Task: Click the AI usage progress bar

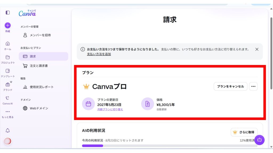Action: pyautogui.click(x=170, y=146)
